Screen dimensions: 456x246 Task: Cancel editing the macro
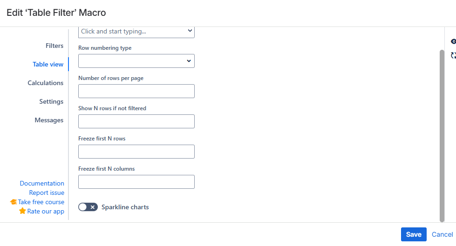point(442,234)
